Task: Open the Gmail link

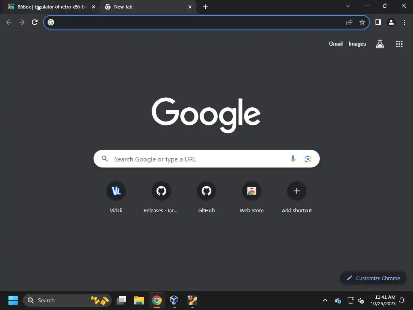Action: pyautogui.click(x=336, y=44)
